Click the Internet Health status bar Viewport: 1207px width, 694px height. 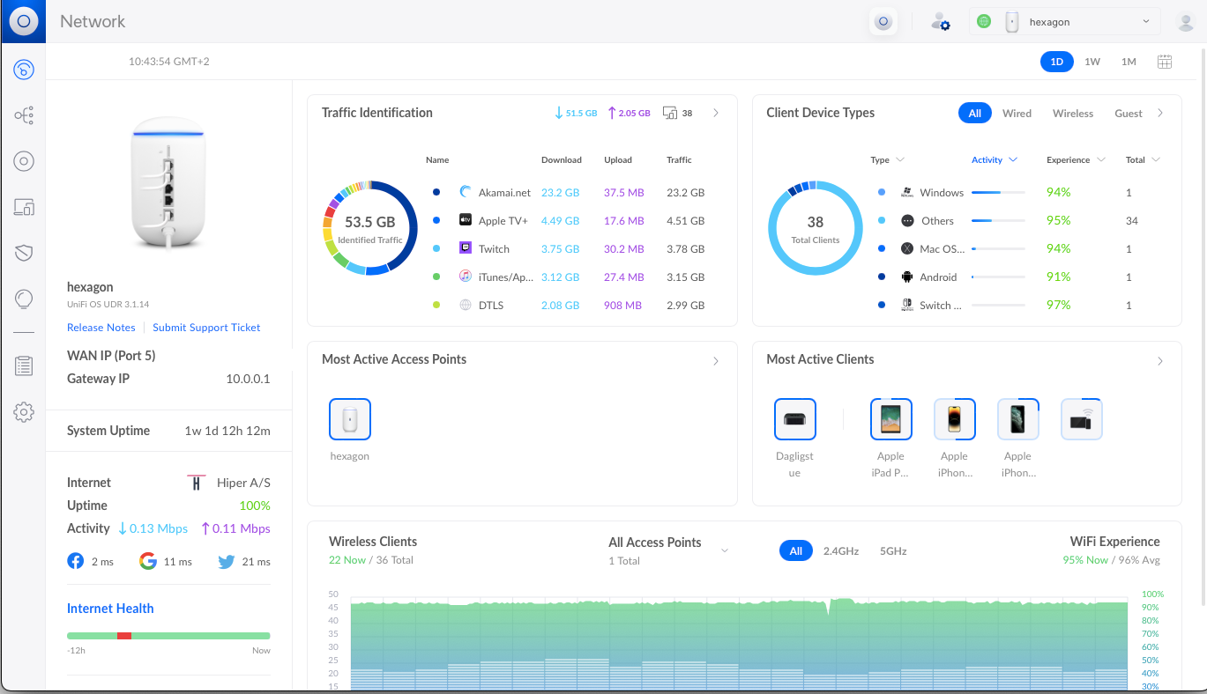click(168, 635)
